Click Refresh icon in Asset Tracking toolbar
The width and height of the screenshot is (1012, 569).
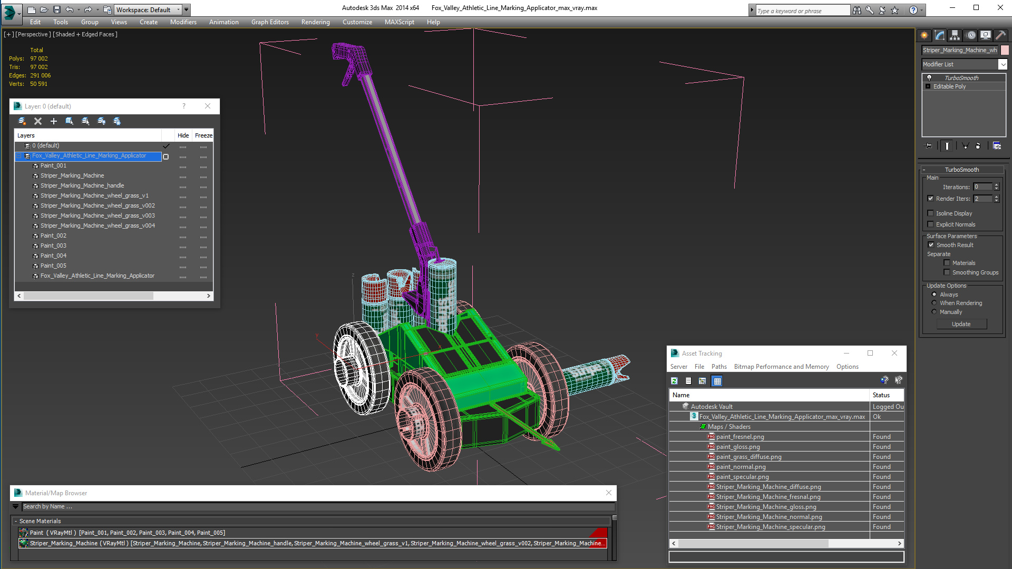pos(674,381)
